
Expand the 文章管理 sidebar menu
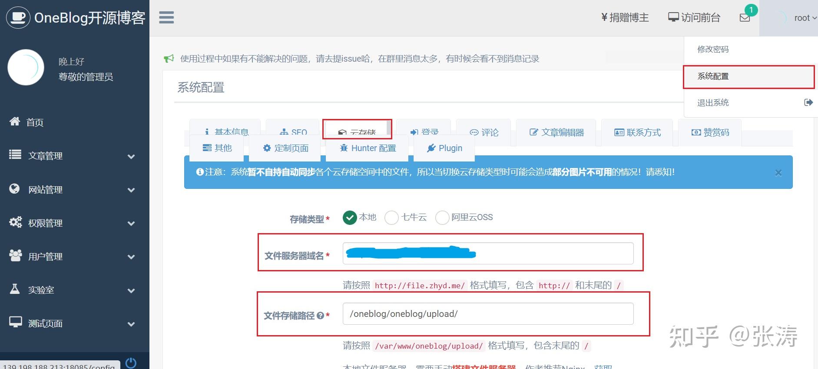click(x=75, y=155)
